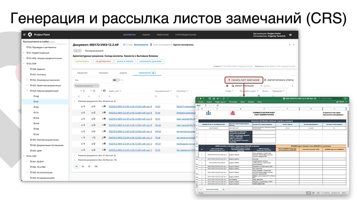Open settings gear in Project Point header

pos(290,35)
